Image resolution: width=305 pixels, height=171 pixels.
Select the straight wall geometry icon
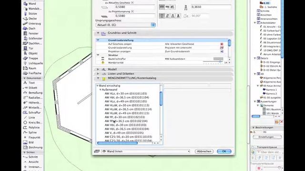162,7
